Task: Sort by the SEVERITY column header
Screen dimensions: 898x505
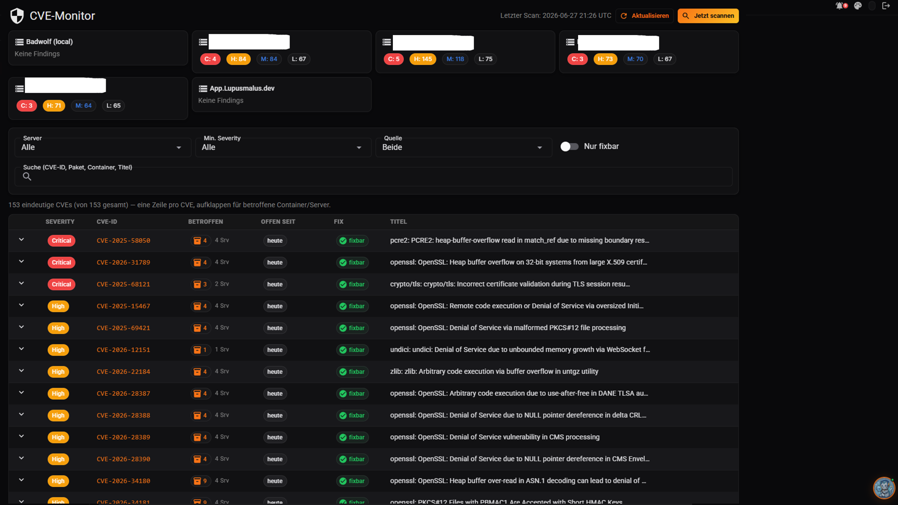Action: coord(60,222)
